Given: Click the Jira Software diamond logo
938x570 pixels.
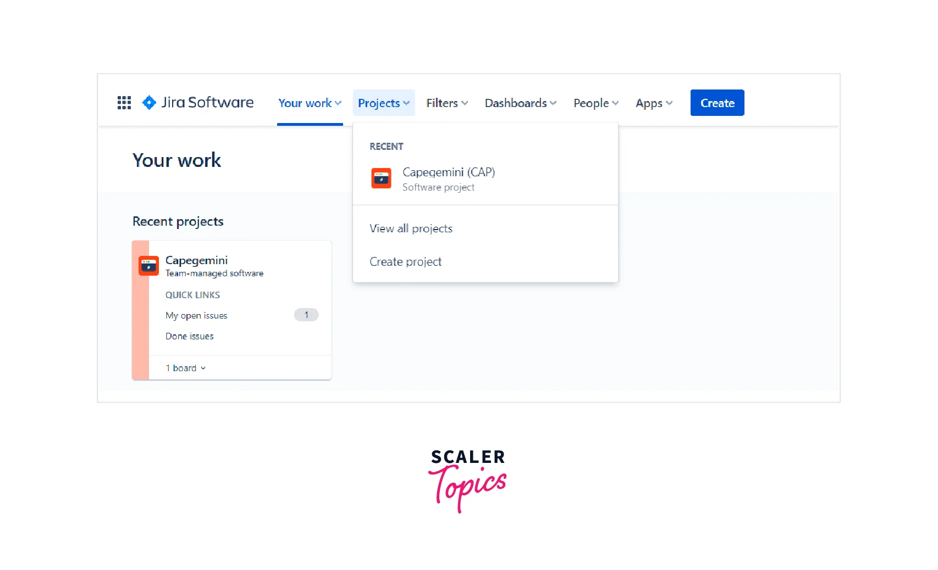Looking at the screenshot, I should (x=149, y=103).
